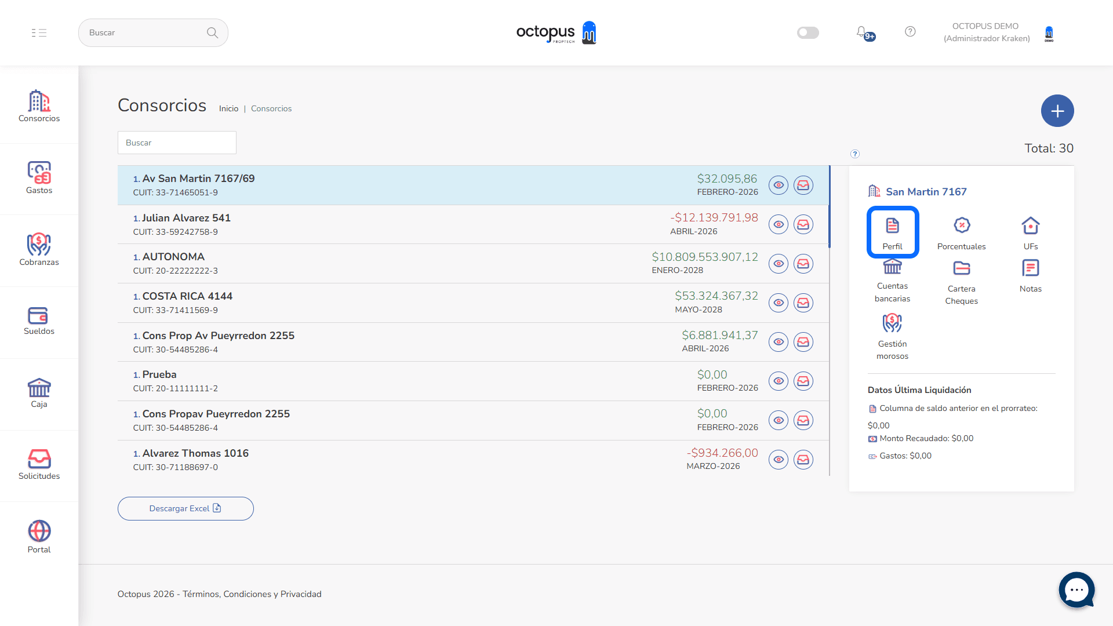Screen dimensions: 1113x626
Task: Click the Buscar field above the consorcios list
Action: 177,143
